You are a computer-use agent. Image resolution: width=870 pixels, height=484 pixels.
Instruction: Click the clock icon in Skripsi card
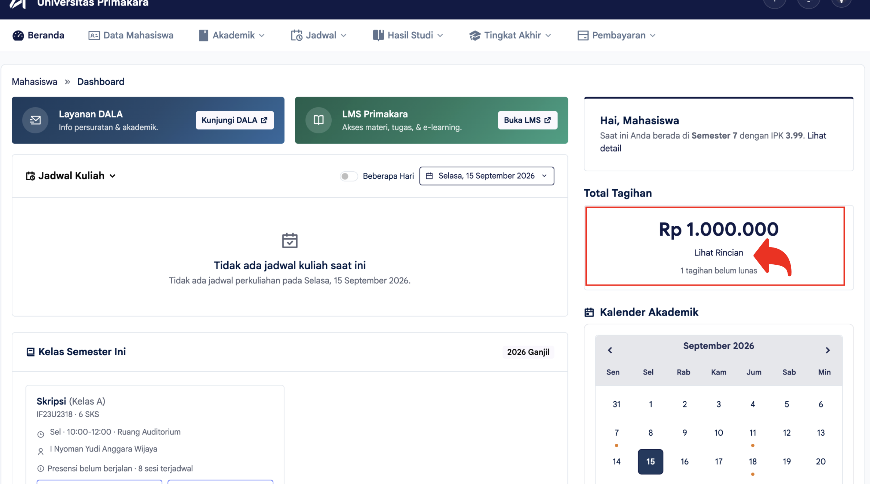point(41,434)
